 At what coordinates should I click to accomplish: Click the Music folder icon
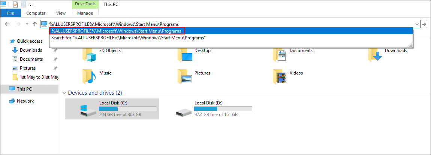click(x=90, y=76)
